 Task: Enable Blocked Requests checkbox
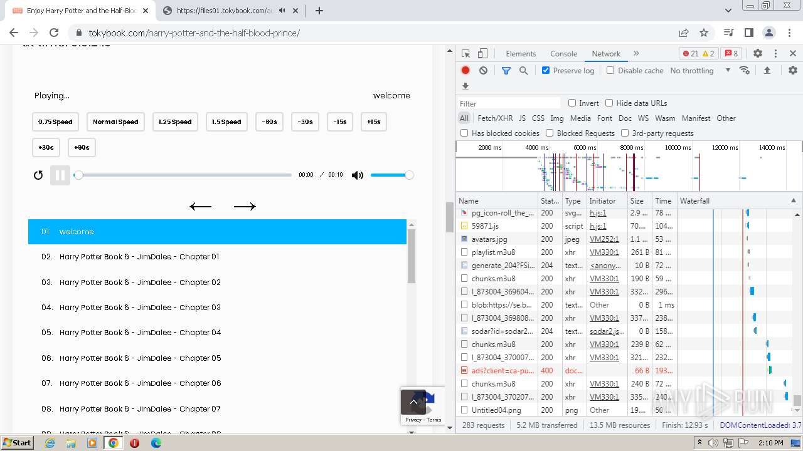coord(550,133)
